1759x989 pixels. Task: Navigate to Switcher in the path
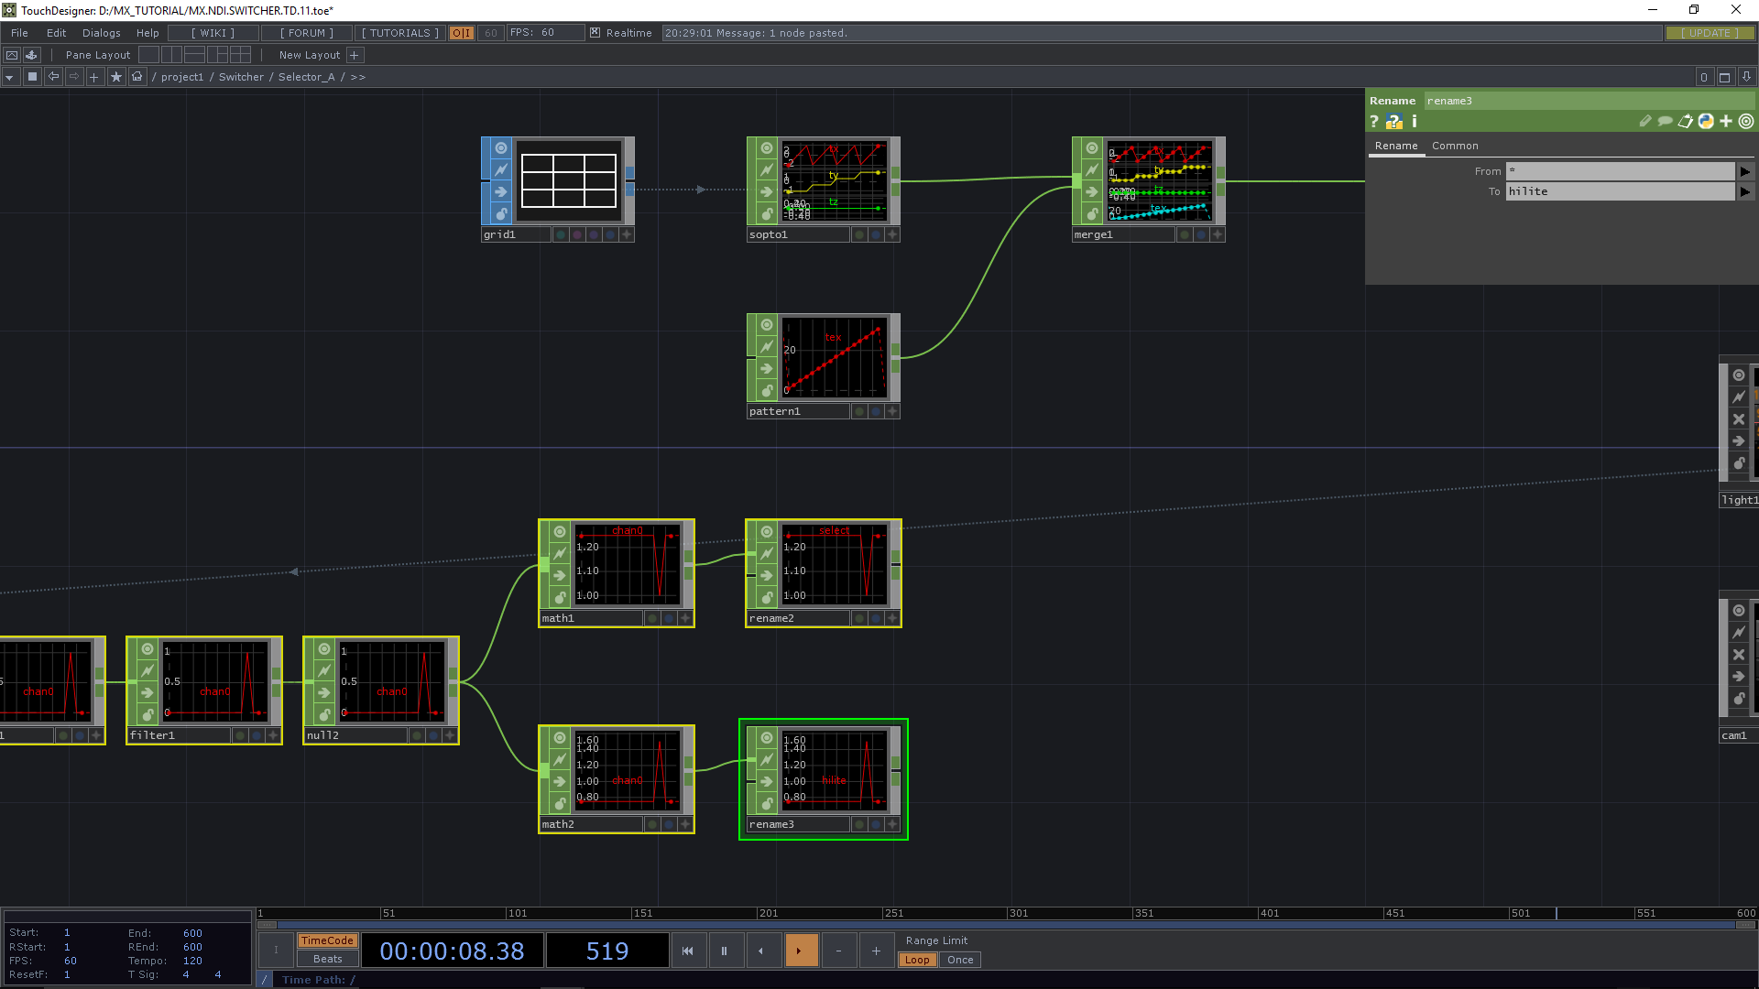[x=241, y=77]
